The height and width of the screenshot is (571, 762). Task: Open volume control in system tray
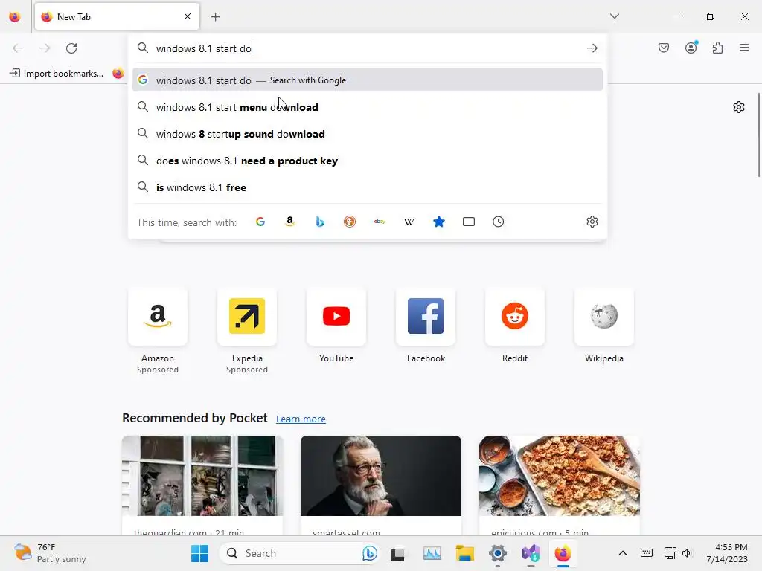[x=686, y=553]
